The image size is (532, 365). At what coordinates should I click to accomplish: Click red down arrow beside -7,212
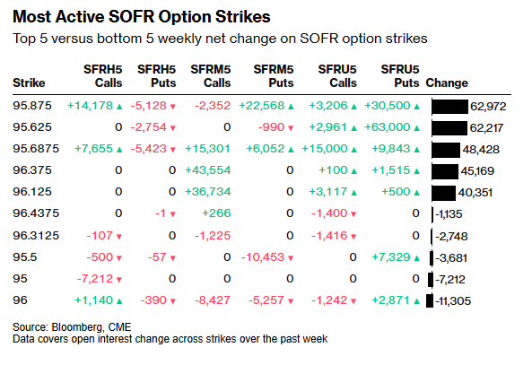(x=119, y=280)
